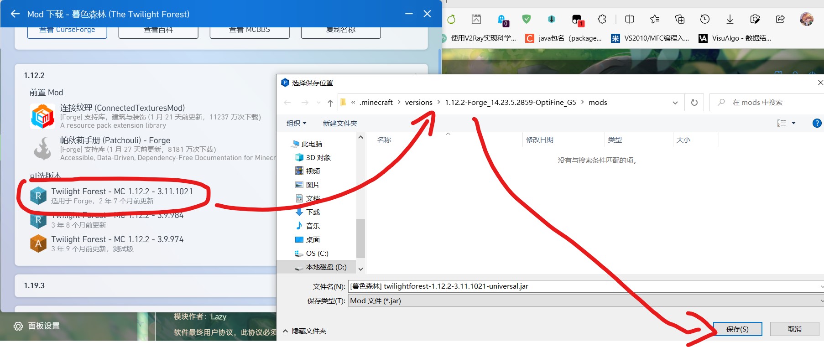The image size is (824, 347).
Task: Click 保存(S) button
Action: click(737, 329)
